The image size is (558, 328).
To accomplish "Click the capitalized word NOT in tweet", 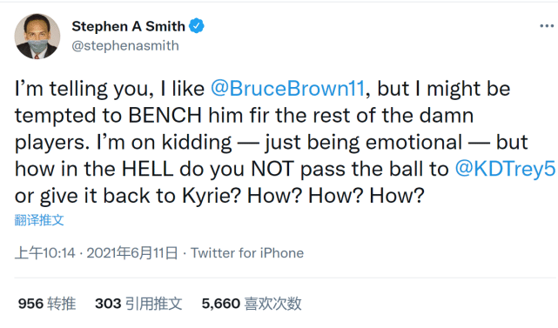I will tap(272, 169).
